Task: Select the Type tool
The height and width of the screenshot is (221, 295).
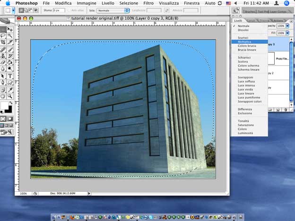Action: coord(10,75)
